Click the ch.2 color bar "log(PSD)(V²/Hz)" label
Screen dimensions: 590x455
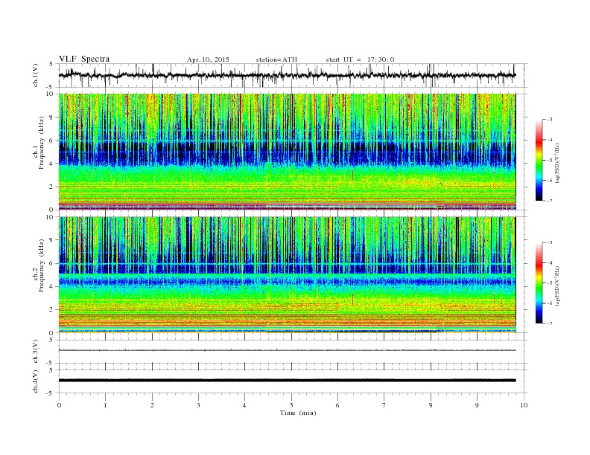tap(558, 285)
